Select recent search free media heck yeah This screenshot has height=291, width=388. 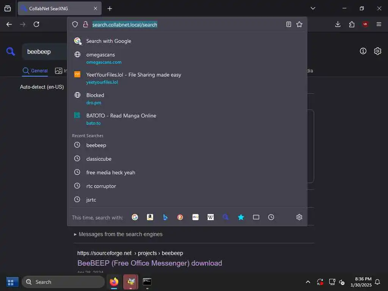(187, 172)
